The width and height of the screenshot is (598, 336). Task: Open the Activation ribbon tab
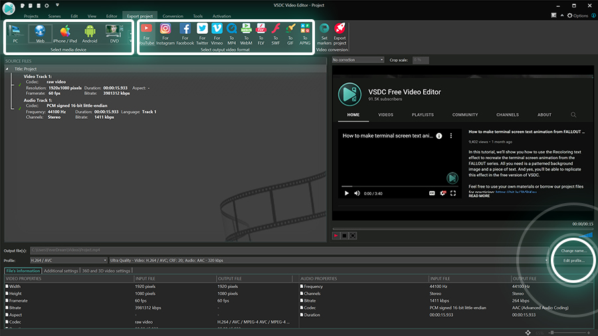221,16
